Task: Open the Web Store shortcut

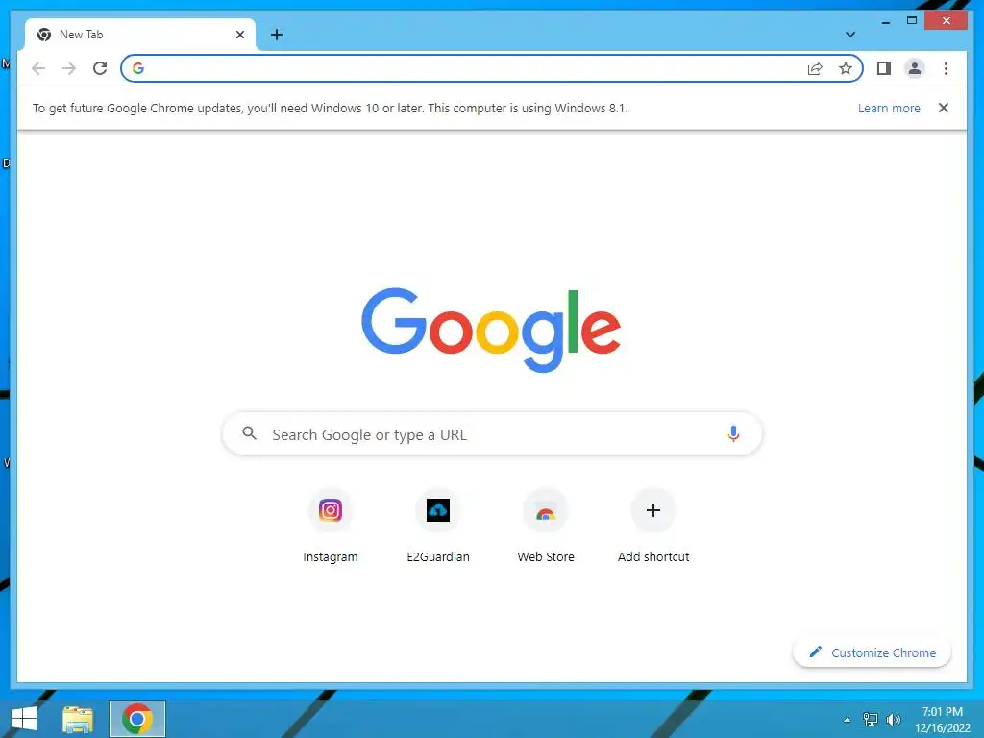Action: point(546,528)
